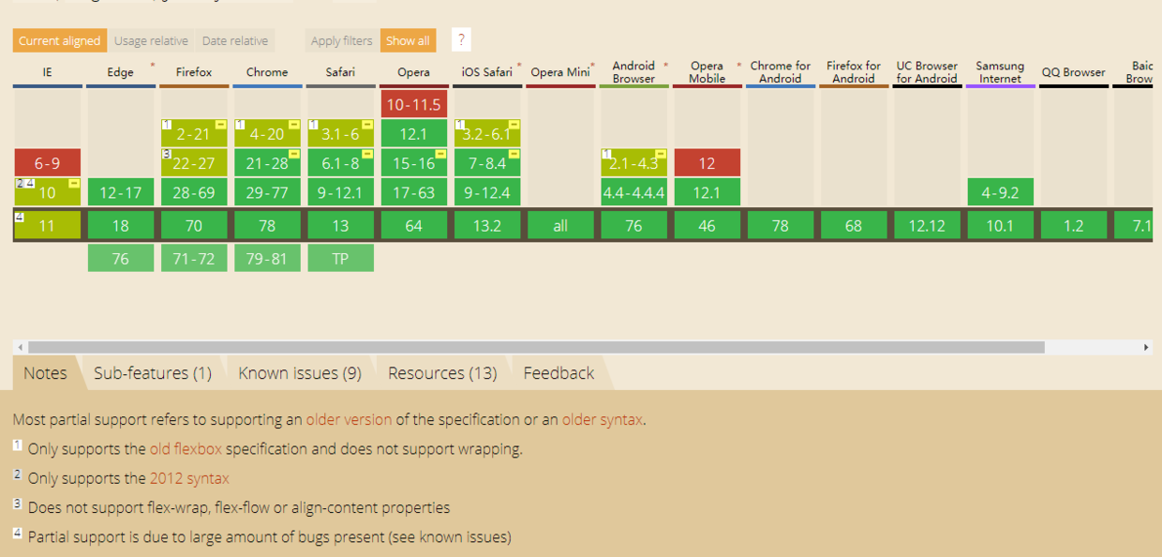This screenshot has height=557, width=1162.
Task: Follow the old flexbox link
Action: [x=186, y=449]
